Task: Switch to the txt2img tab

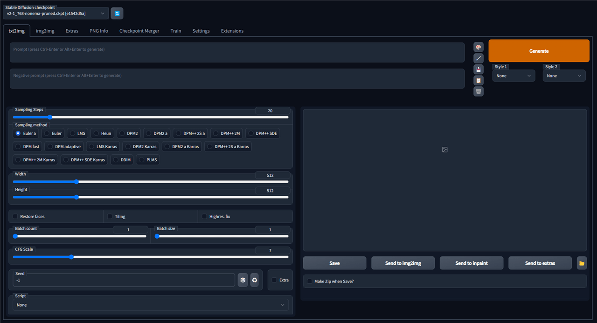Action: (16, 31)
